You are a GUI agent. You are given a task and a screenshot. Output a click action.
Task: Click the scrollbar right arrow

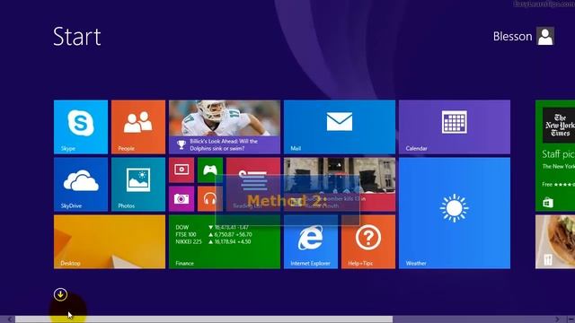[557, 319]
